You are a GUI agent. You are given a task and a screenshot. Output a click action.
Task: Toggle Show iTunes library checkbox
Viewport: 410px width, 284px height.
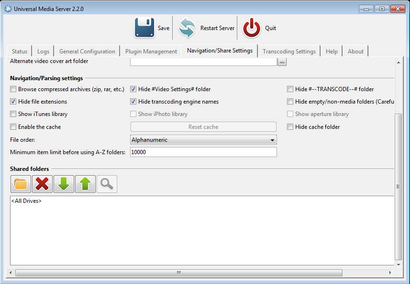coord(13,114)
